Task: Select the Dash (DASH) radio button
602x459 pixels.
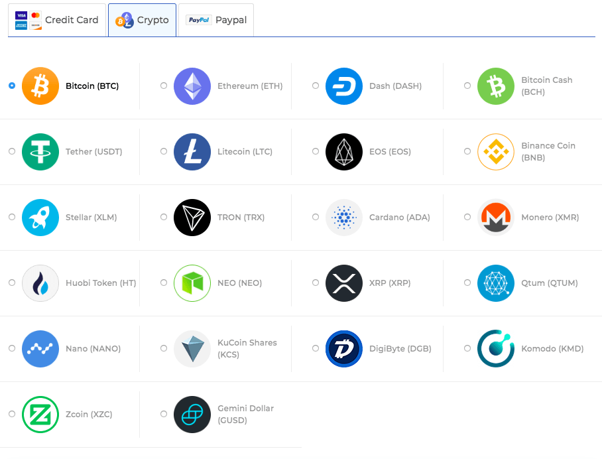Action: 315,86
